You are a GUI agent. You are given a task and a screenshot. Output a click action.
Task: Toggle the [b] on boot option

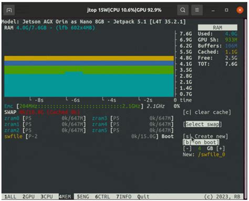coord(201,142)
